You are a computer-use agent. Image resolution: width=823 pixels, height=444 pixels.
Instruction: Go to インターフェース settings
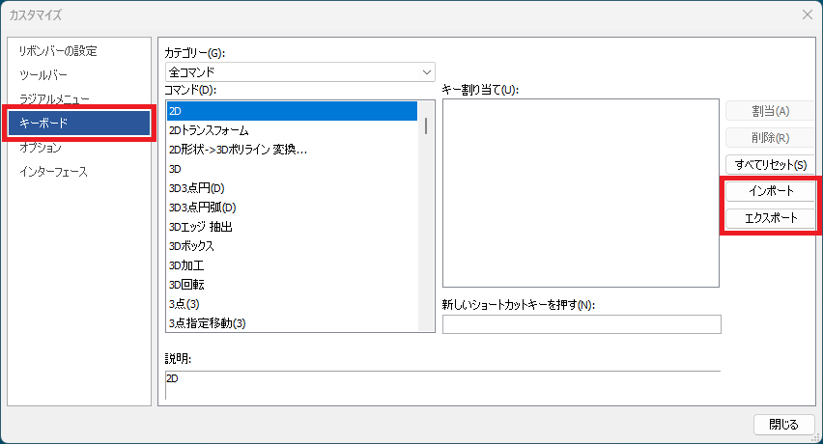(53, 172)
